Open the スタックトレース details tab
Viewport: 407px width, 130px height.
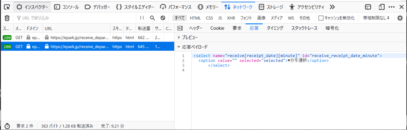click(304, 28)
